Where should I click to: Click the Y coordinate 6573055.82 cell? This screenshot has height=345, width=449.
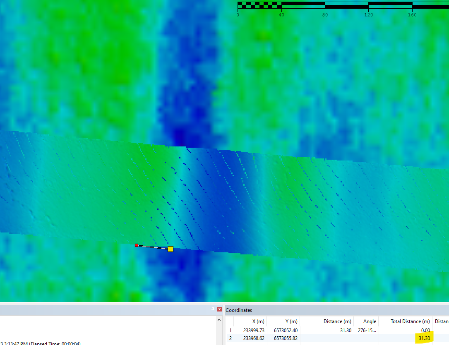[x=287, y=338]
